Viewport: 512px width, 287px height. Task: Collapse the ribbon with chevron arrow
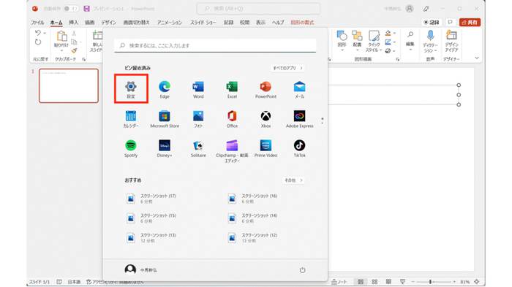click(477, 58)
